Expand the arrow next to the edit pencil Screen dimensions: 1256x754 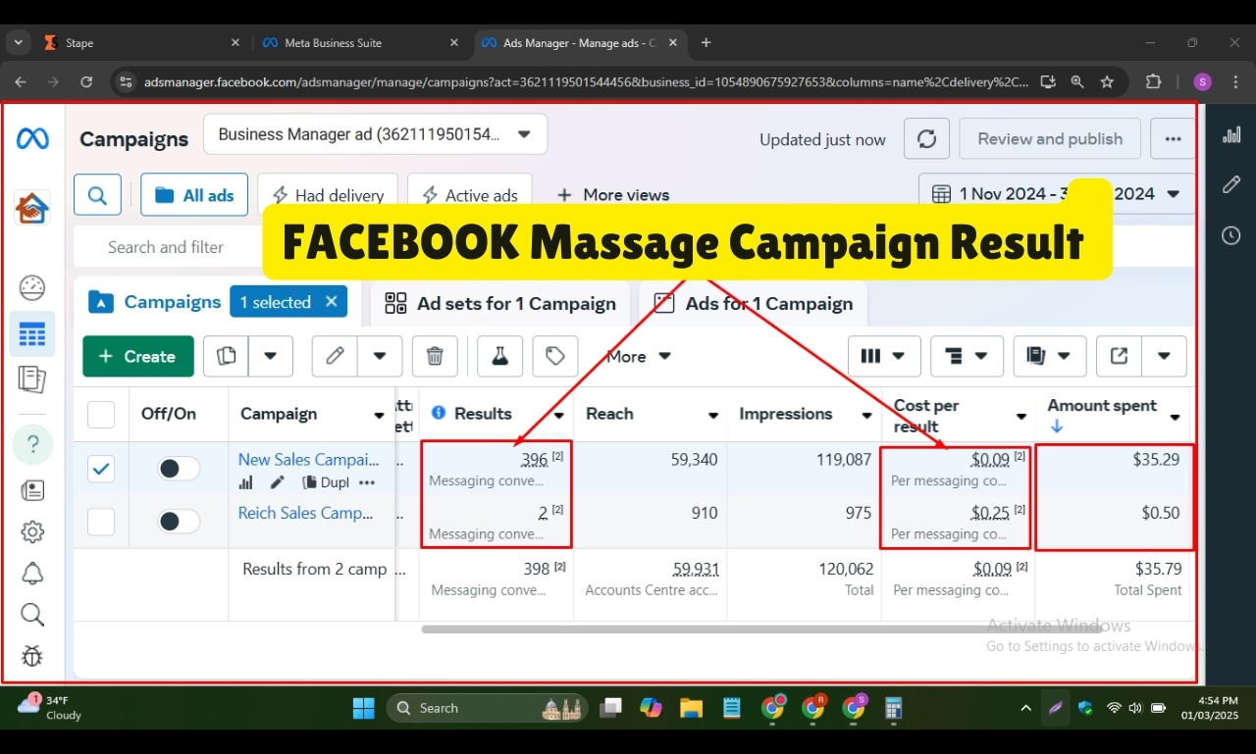click(x=380, y=356)
